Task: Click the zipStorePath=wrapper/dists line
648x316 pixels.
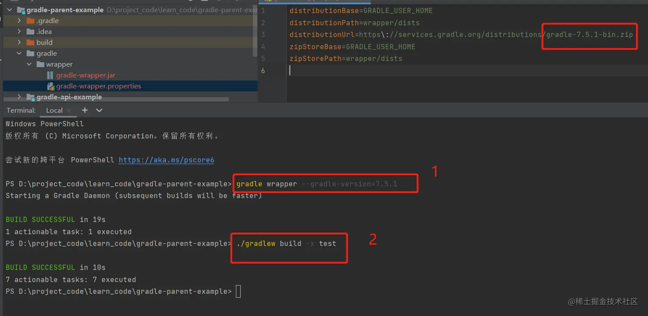Action: click(346, 58)
